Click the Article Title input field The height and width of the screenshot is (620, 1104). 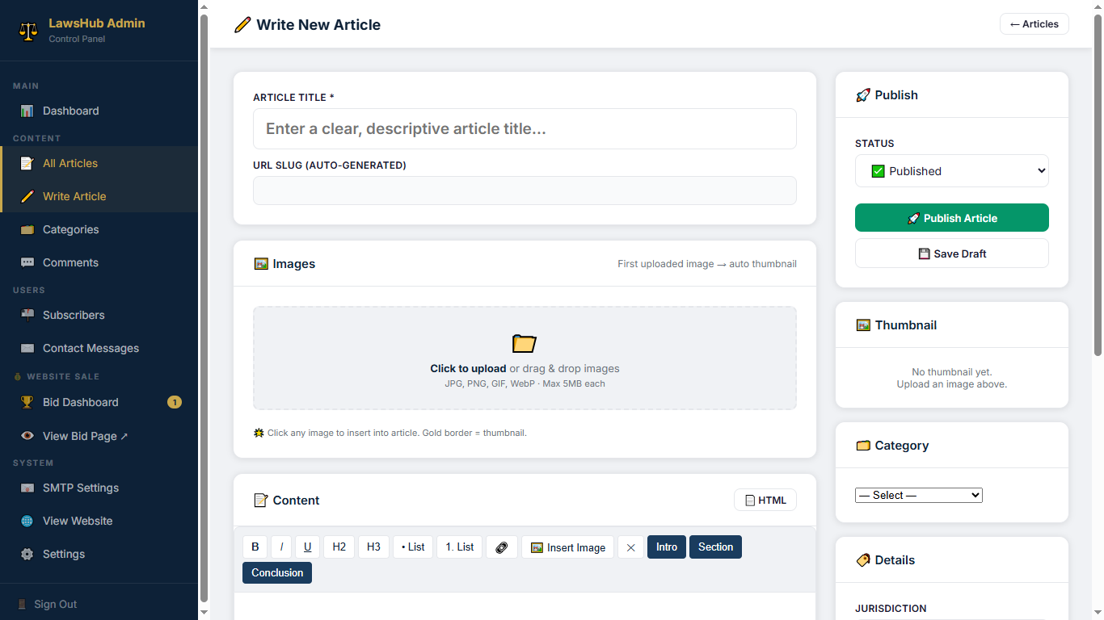525,129
